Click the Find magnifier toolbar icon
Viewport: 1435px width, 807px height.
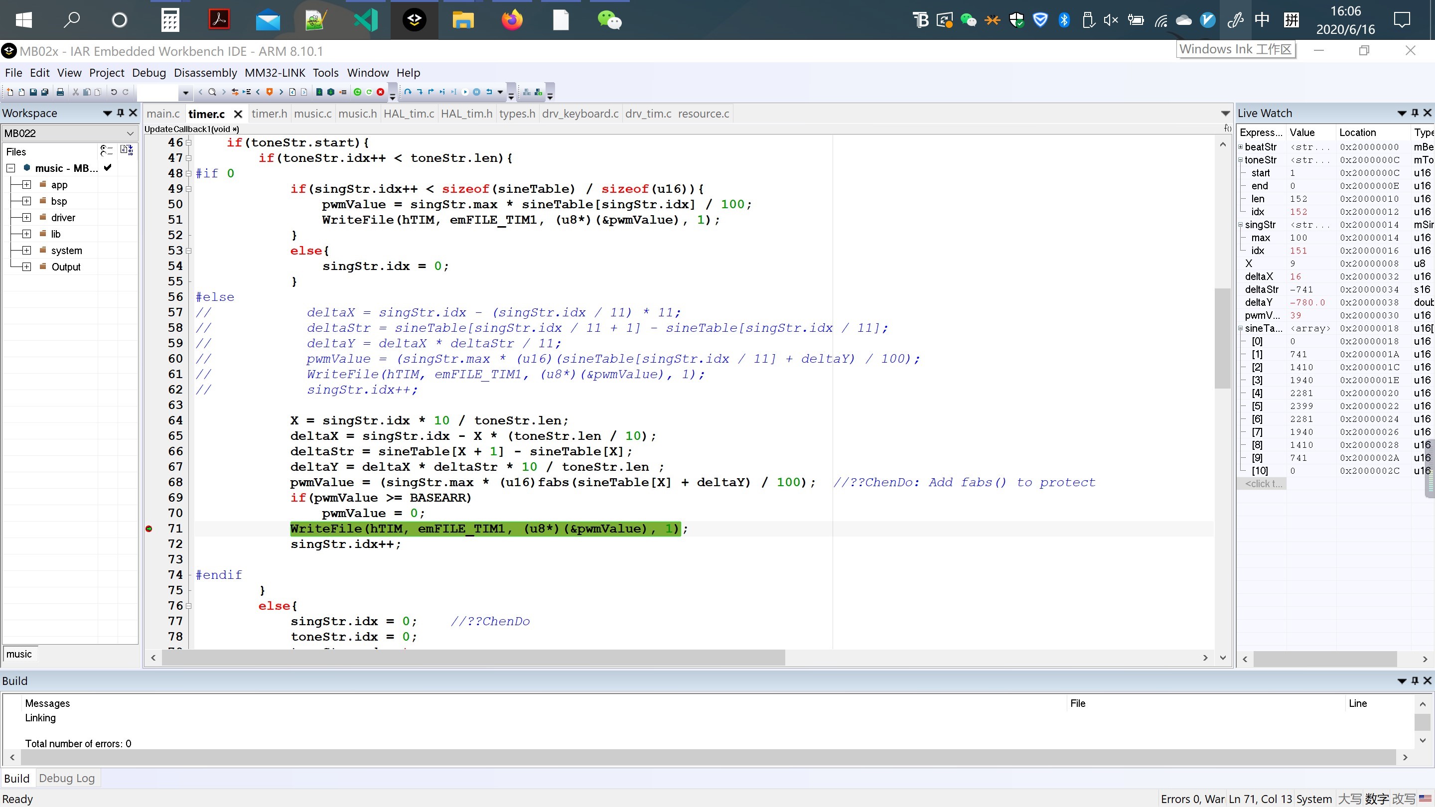point(212,92)
